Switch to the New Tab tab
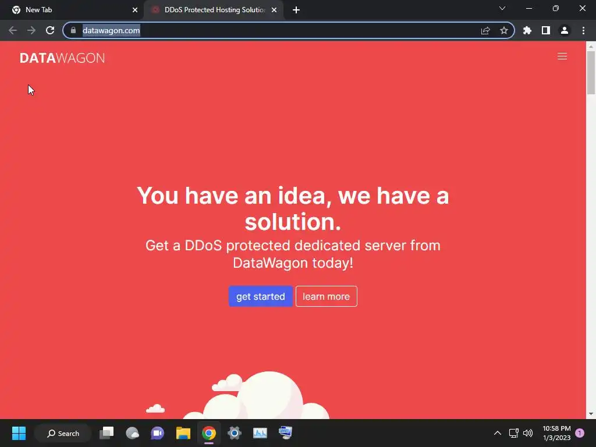 tap(72, 10)
